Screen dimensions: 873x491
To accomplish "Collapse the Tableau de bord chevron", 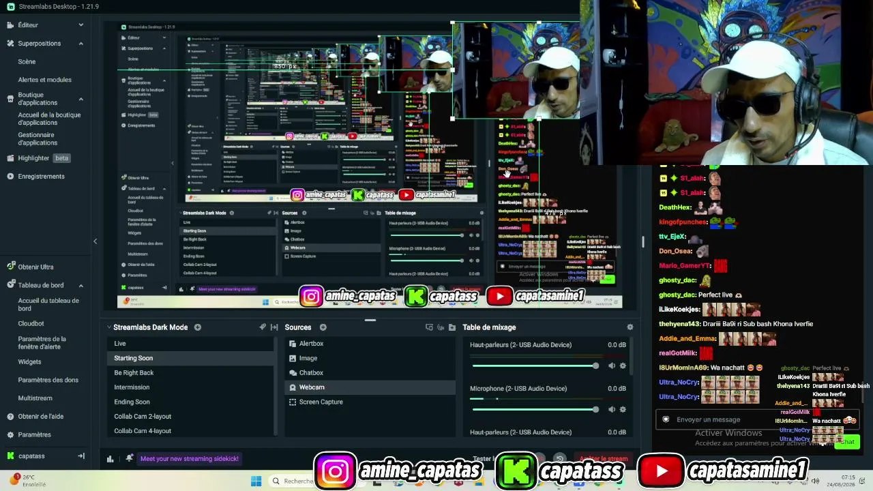I will click(81, 286).
